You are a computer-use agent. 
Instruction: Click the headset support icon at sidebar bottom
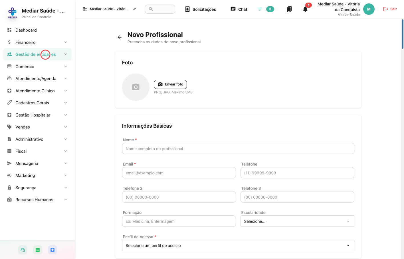coord(23,250)
